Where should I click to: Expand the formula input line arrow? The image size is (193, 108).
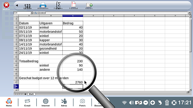[x=189, y=13]
